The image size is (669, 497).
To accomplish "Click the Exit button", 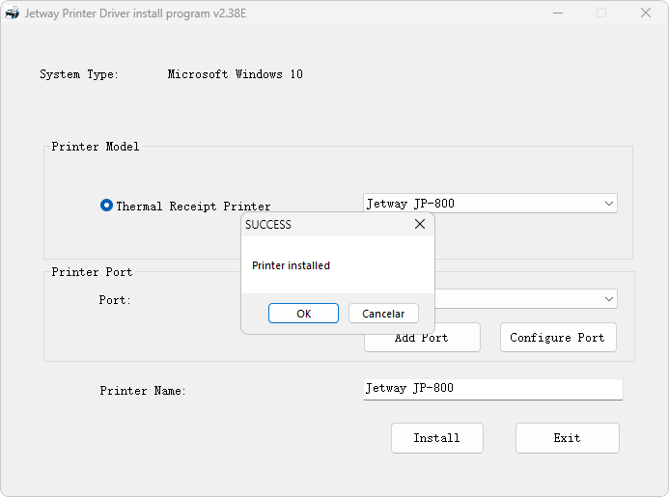I will tap(567, 438).
